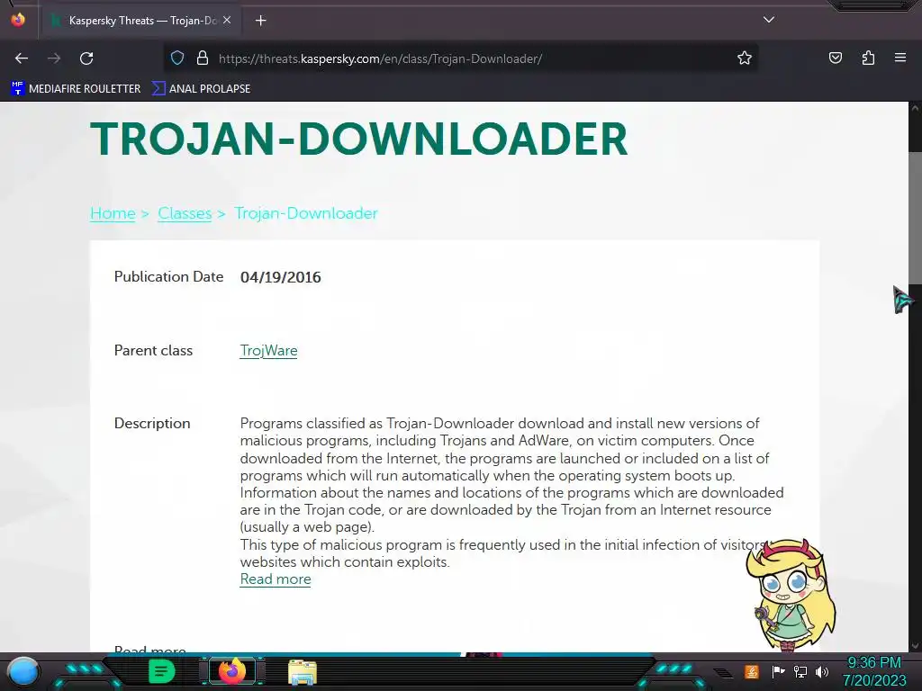Close the Kaspersky Threats tab
922x691 pixels.
227,20
